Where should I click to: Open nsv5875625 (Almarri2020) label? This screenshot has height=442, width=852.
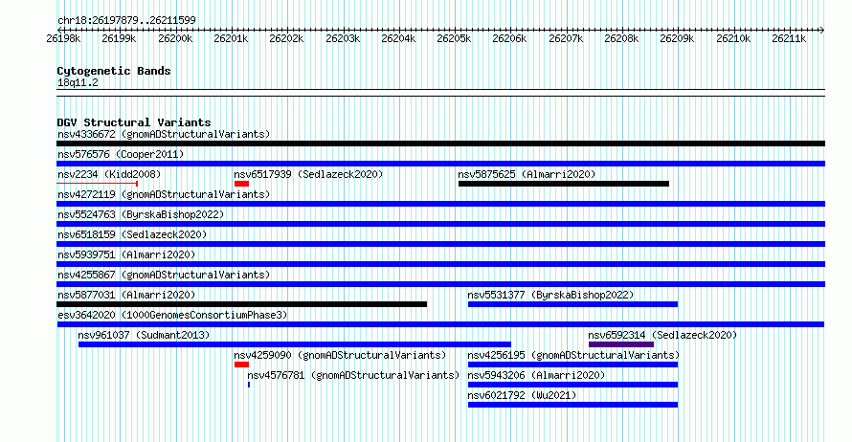[527, 174]
